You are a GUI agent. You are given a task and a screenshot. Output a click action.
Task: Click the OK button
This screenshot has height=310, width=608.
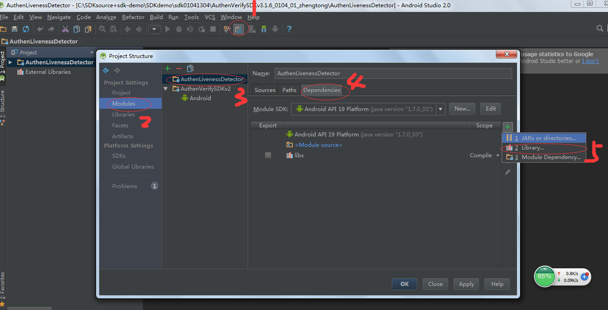coord(405,284)
